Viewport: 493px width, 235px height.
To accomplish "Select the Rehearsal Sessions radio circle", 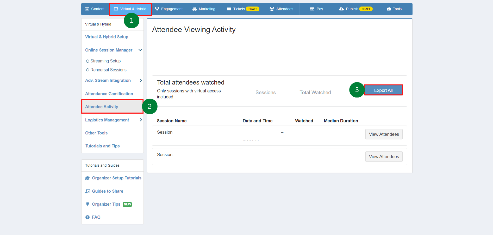I will tap(88, 70).
